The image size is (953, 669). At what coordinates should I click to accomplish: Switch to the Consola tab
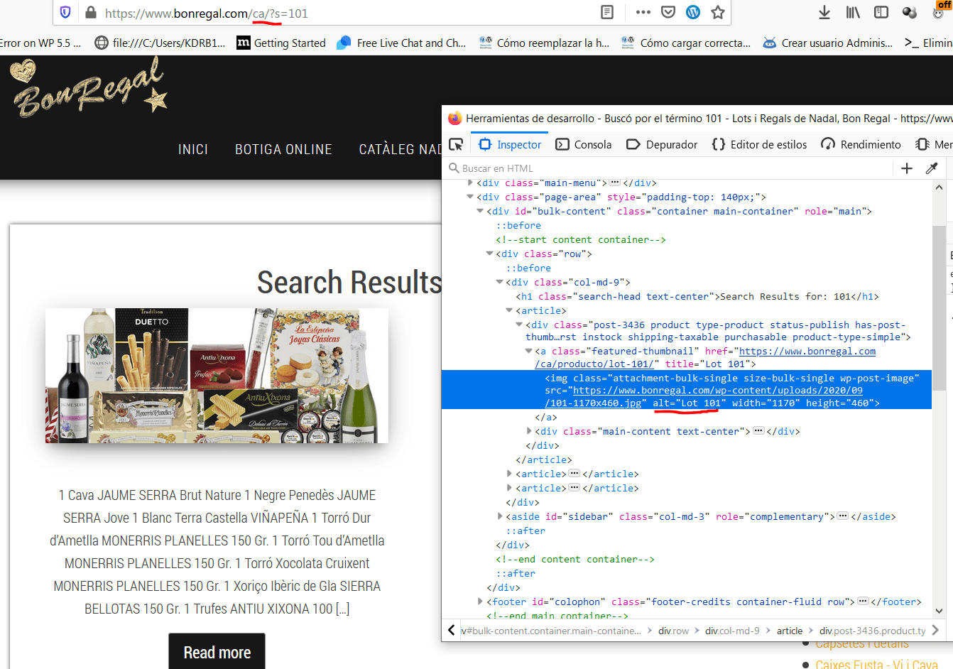584,144
